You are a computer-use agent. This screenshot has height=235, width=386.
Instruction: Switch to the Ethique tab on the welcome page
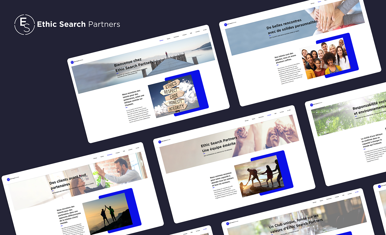161,40
